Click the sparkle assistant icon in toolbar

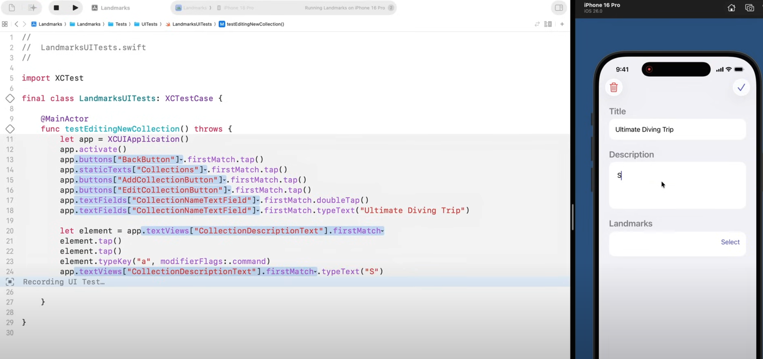pos(32,7)
